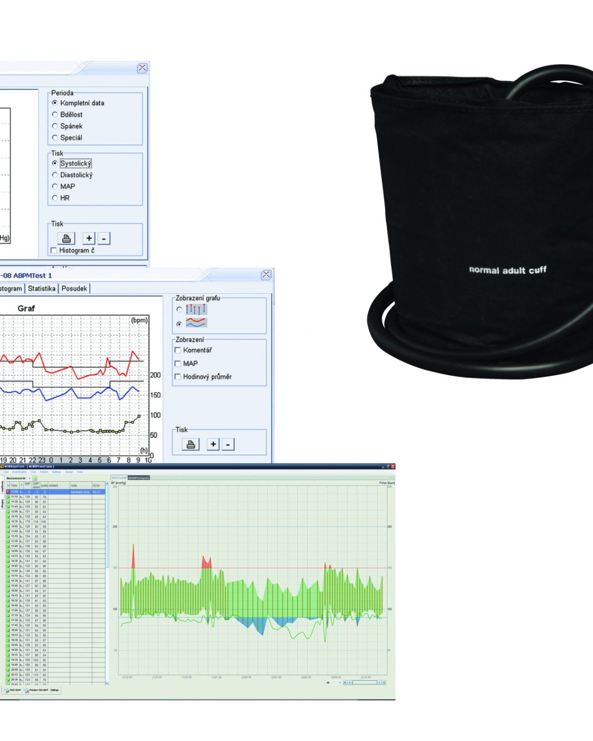Image resolution: width=593 pixels, height=741 pixels.
Task: Select the line curve graph display icon
Action: point(196,324)
